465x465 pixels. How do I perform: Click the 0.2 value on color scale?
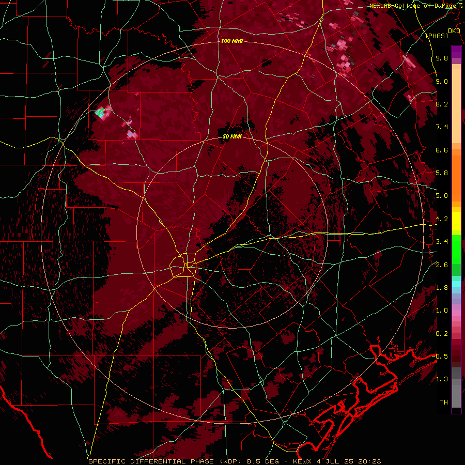click(442, 334)
